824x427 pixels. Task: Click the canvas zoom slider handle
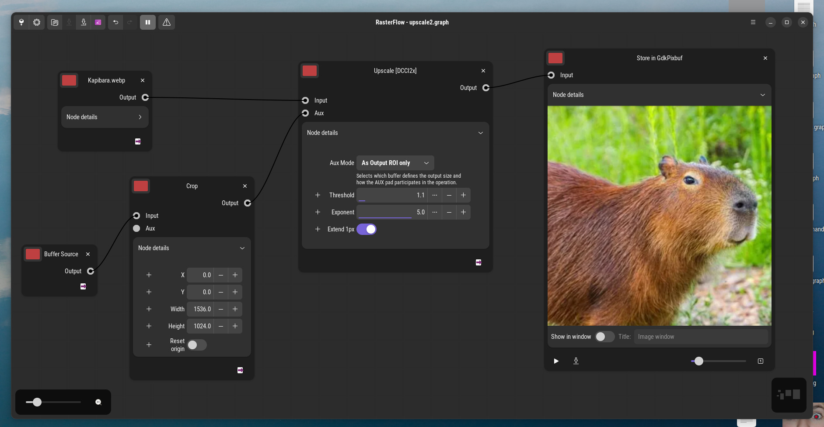(x=37, y=402)
